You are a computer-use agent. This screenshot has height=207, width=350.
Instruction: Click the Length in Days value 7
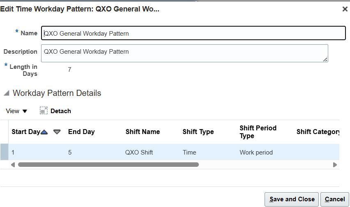coord(70,70)
